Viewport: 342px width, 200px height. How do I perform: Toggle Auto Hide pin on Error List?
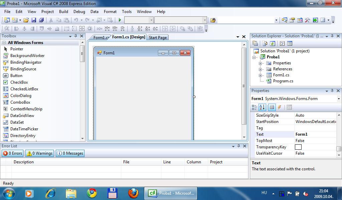[238, 146]
